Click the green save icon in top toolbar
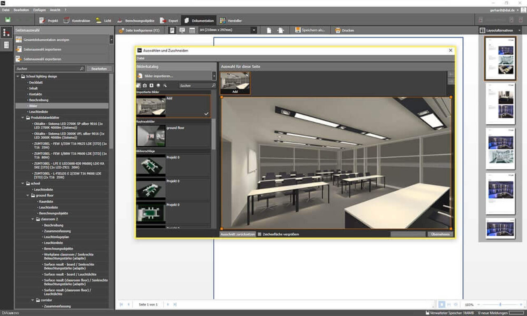Screen dimensions: 527x316 point(8,20)
